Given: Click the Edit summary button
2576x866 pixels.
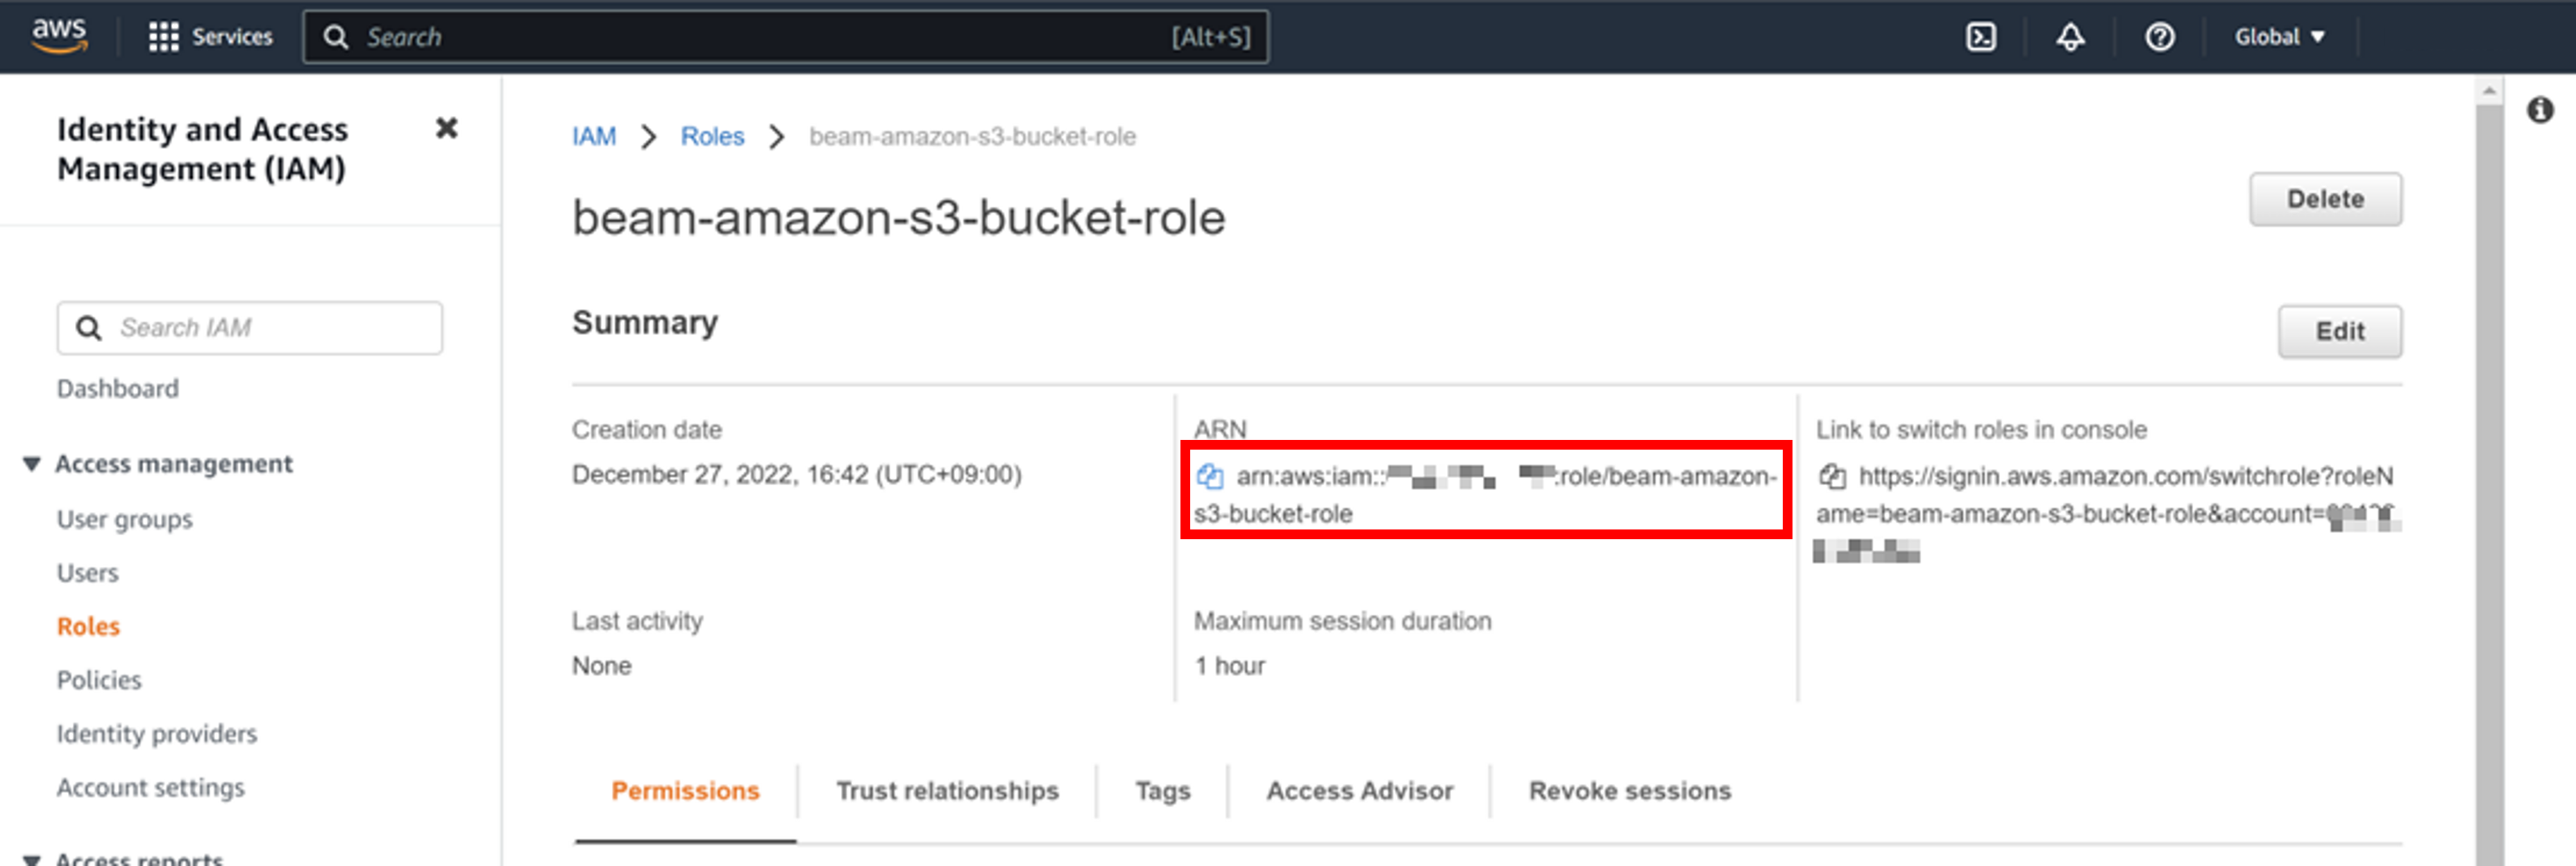Looking at the screenshot, I should point(2339,331).
